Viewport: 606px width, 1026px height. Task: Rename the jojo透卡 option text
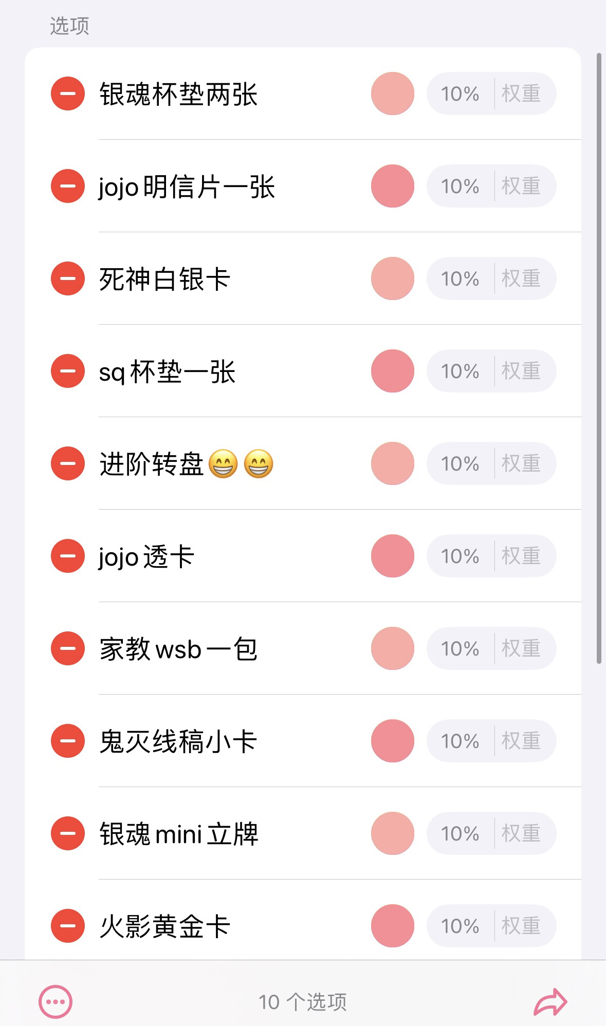pos(146,556)
